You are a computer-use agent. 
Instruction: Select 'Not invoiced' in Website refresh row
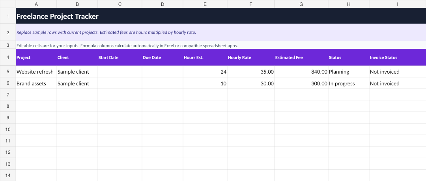click(x=398, y=72)
